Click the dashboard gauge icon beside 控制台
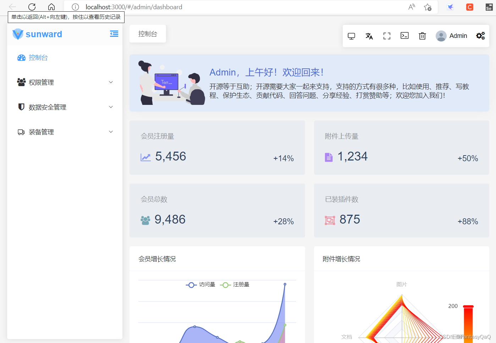 coord(21,58)
